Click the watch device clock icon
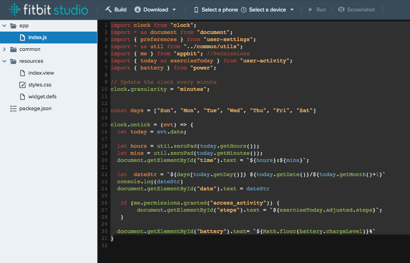This screenshot has width=410, height=263. [244, 10]
